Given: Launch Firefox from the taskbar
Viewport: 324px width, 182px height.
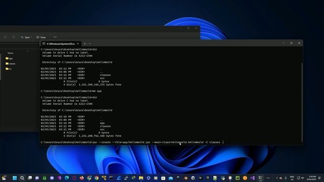Looking at the screenshot, I should [82, 178].
